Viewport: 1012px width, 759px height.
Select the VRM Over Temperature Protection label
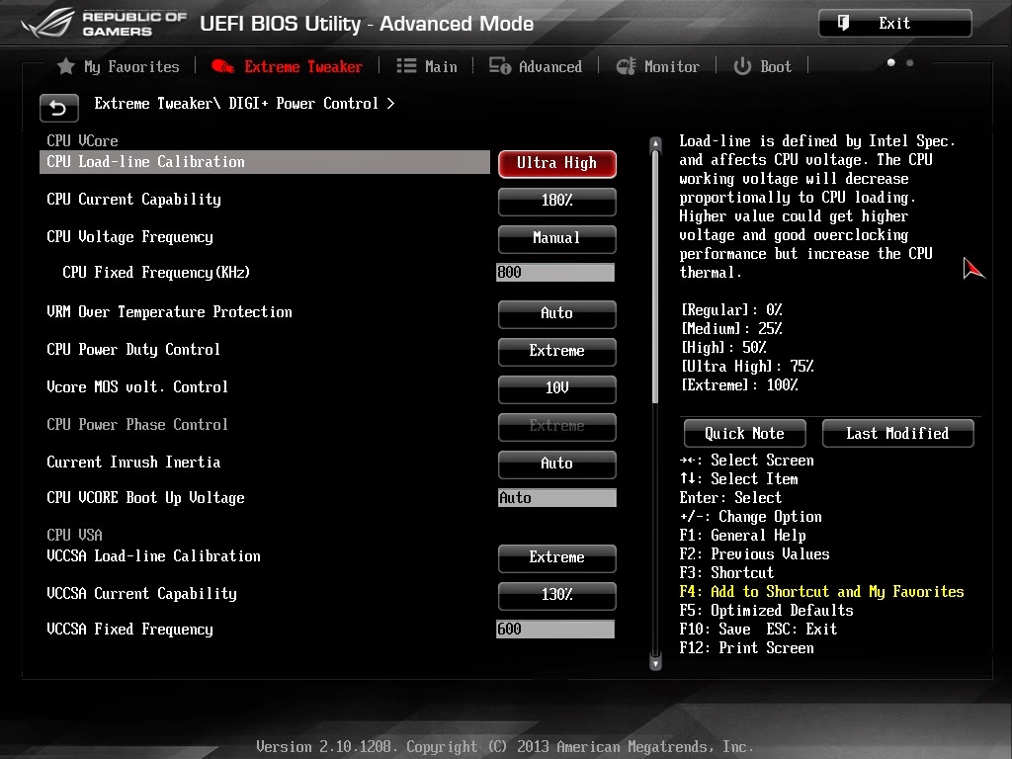pos(169,311)
